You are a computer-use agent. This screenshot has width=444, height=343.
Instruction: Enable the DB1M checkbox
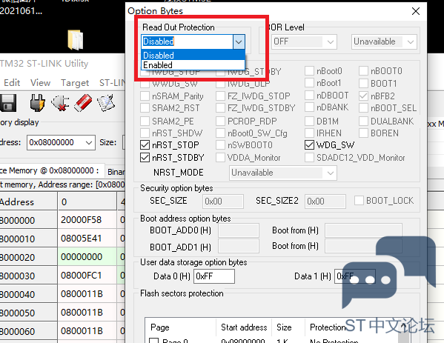tap(310, 121)
